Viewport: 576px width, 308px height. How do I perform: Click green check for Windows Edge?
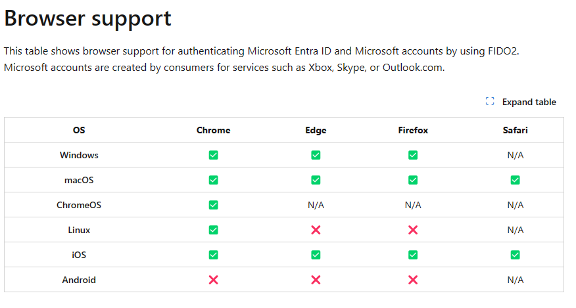tap(316, 155)
